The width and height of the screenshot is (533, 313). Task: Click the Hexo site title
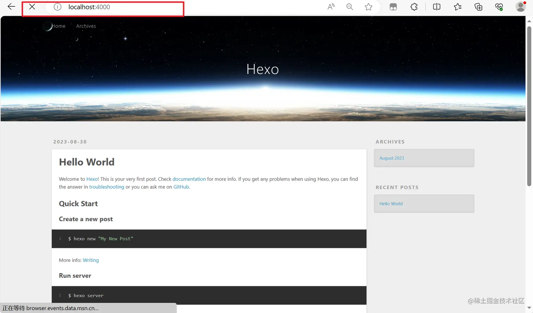(263, 69)
